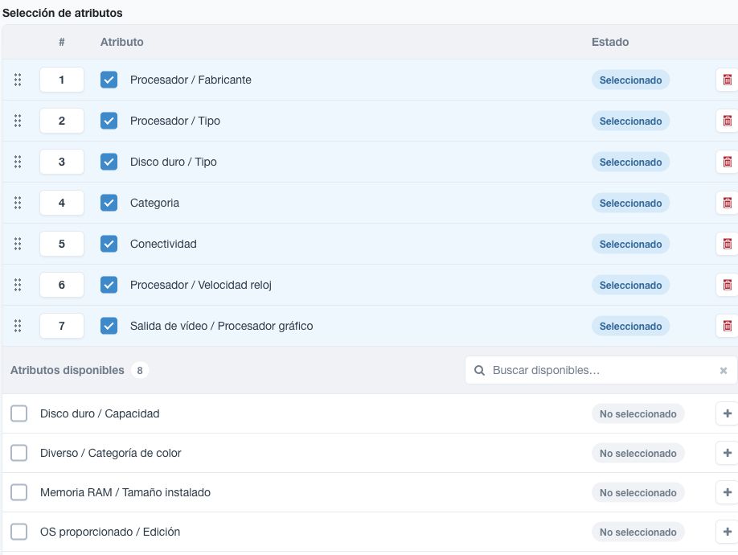The image size is (738, 555).
Task: Check Disco duro / Capacidad checkbox
Action: (18, 413)
